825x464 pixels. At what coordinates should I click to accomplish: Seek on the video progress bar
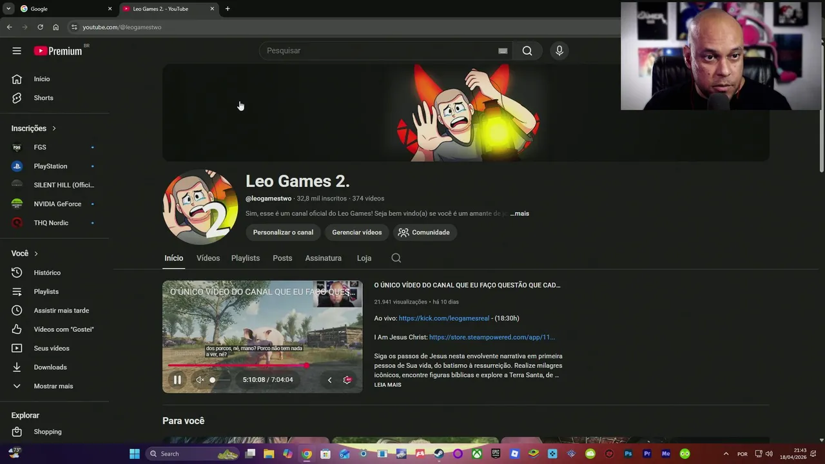pyautogui.click(x=262, y=365)
